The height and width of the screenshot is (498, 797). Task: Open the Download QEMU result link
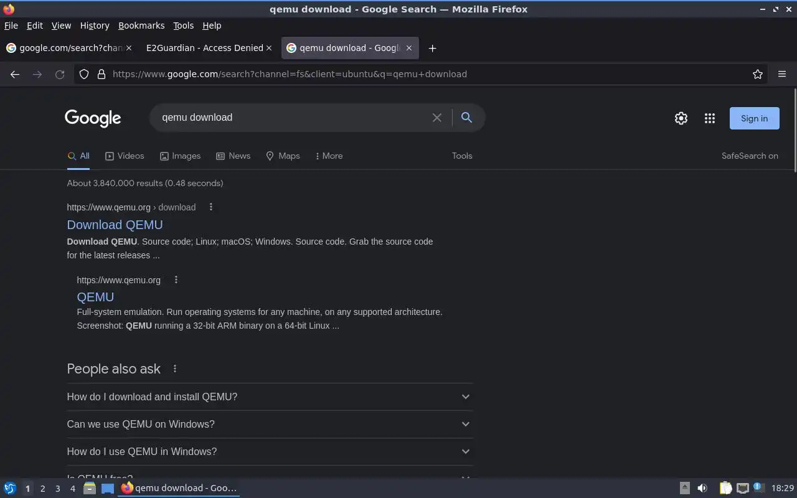115,225
